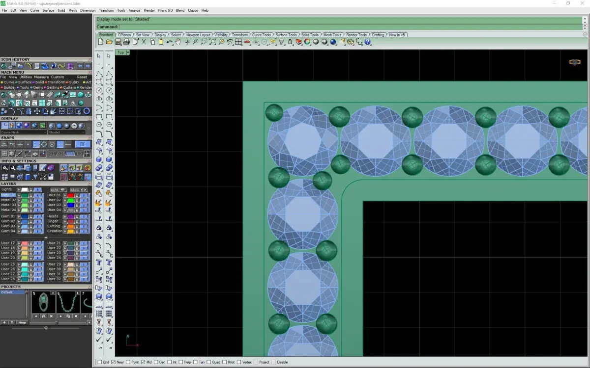590x368 pixels.
Task: Expand the Metal 01 layer arrow
Action: coord(19,195)
